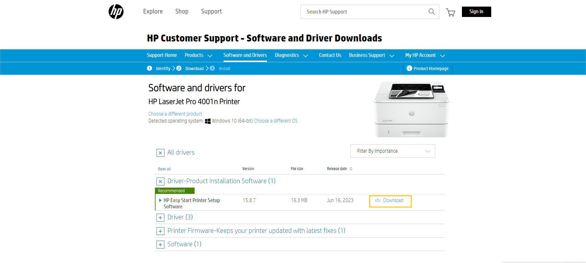
Task: Click the Windows logo icon
Action: (x=208, y=121)
